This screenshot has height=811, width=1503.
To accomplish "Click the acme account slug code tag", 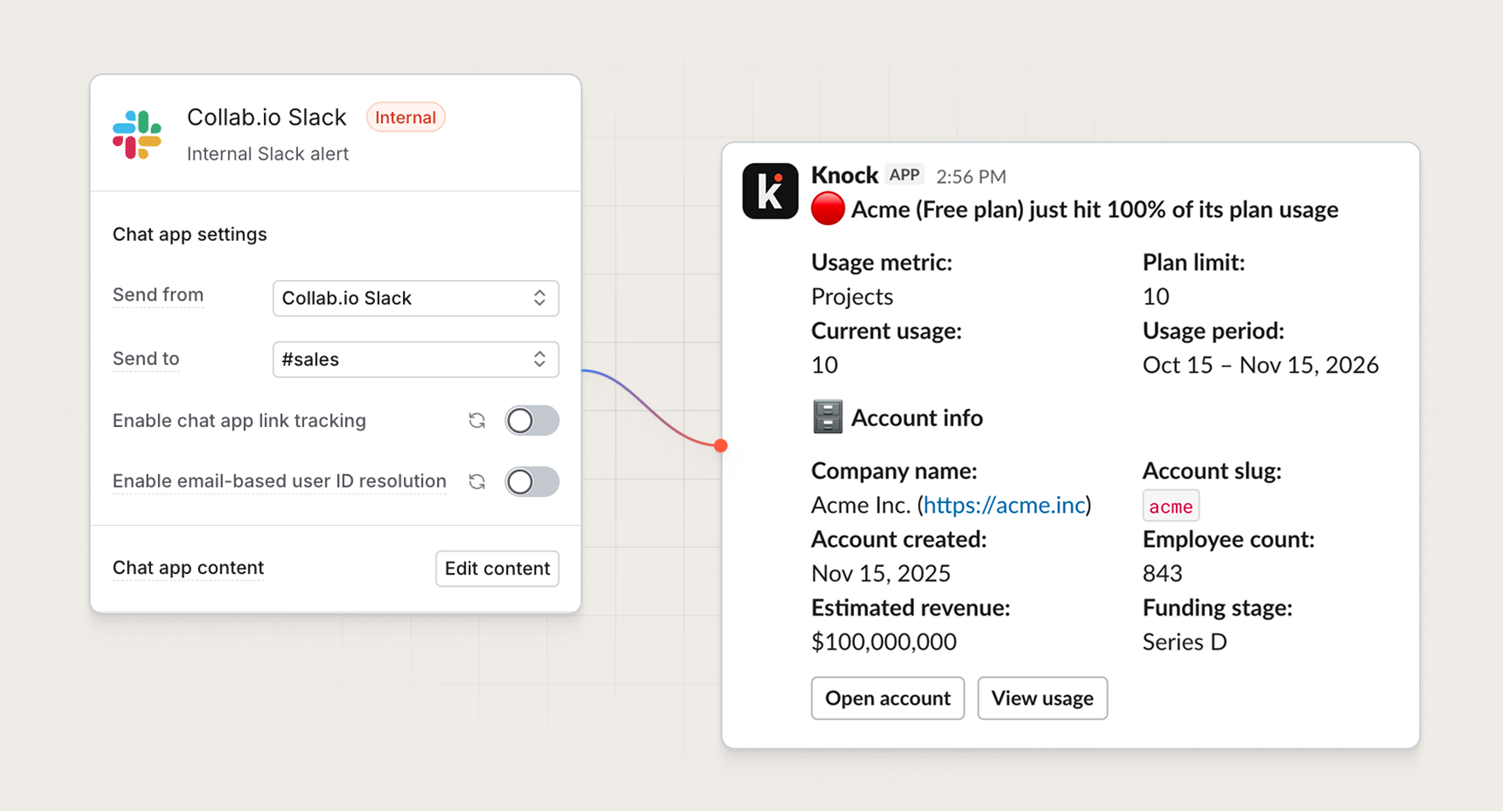I will coord(1171,506).
